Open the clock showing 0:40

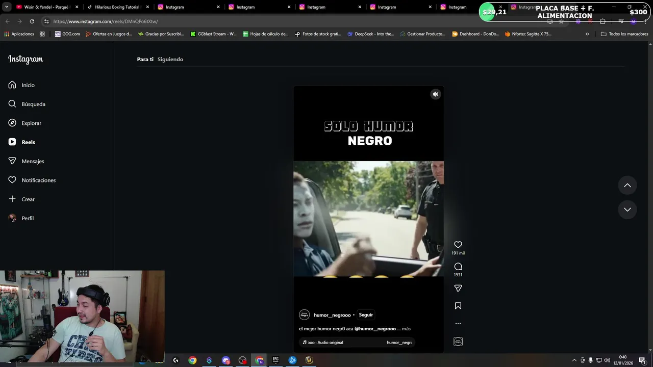click(x=623, y=360)
